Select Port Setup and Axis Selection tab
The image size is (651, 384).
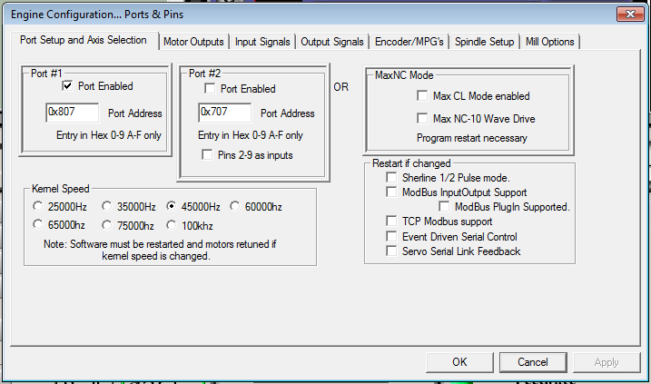pos(84,40)
